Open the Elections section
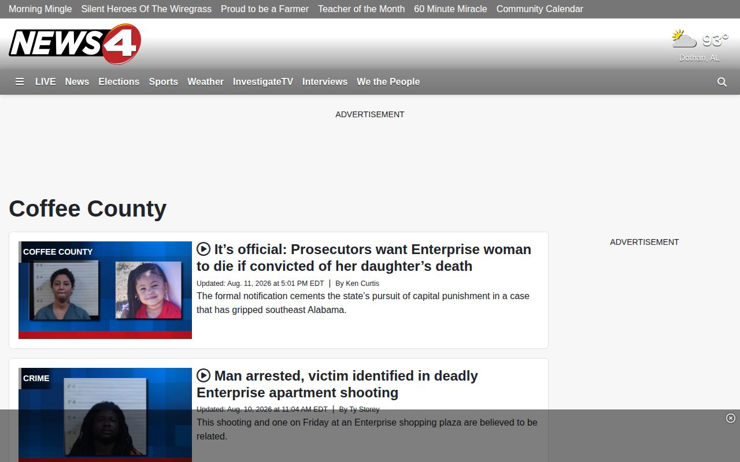The height and width of the screenshot is (462, 740). [119, 82]
